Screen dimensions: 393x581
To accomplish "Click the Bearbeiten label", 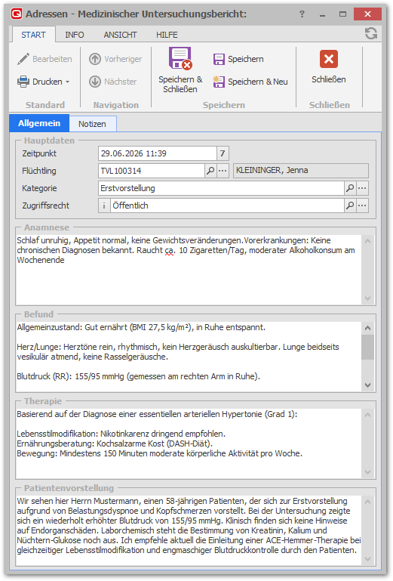I will tap(52, 59).
